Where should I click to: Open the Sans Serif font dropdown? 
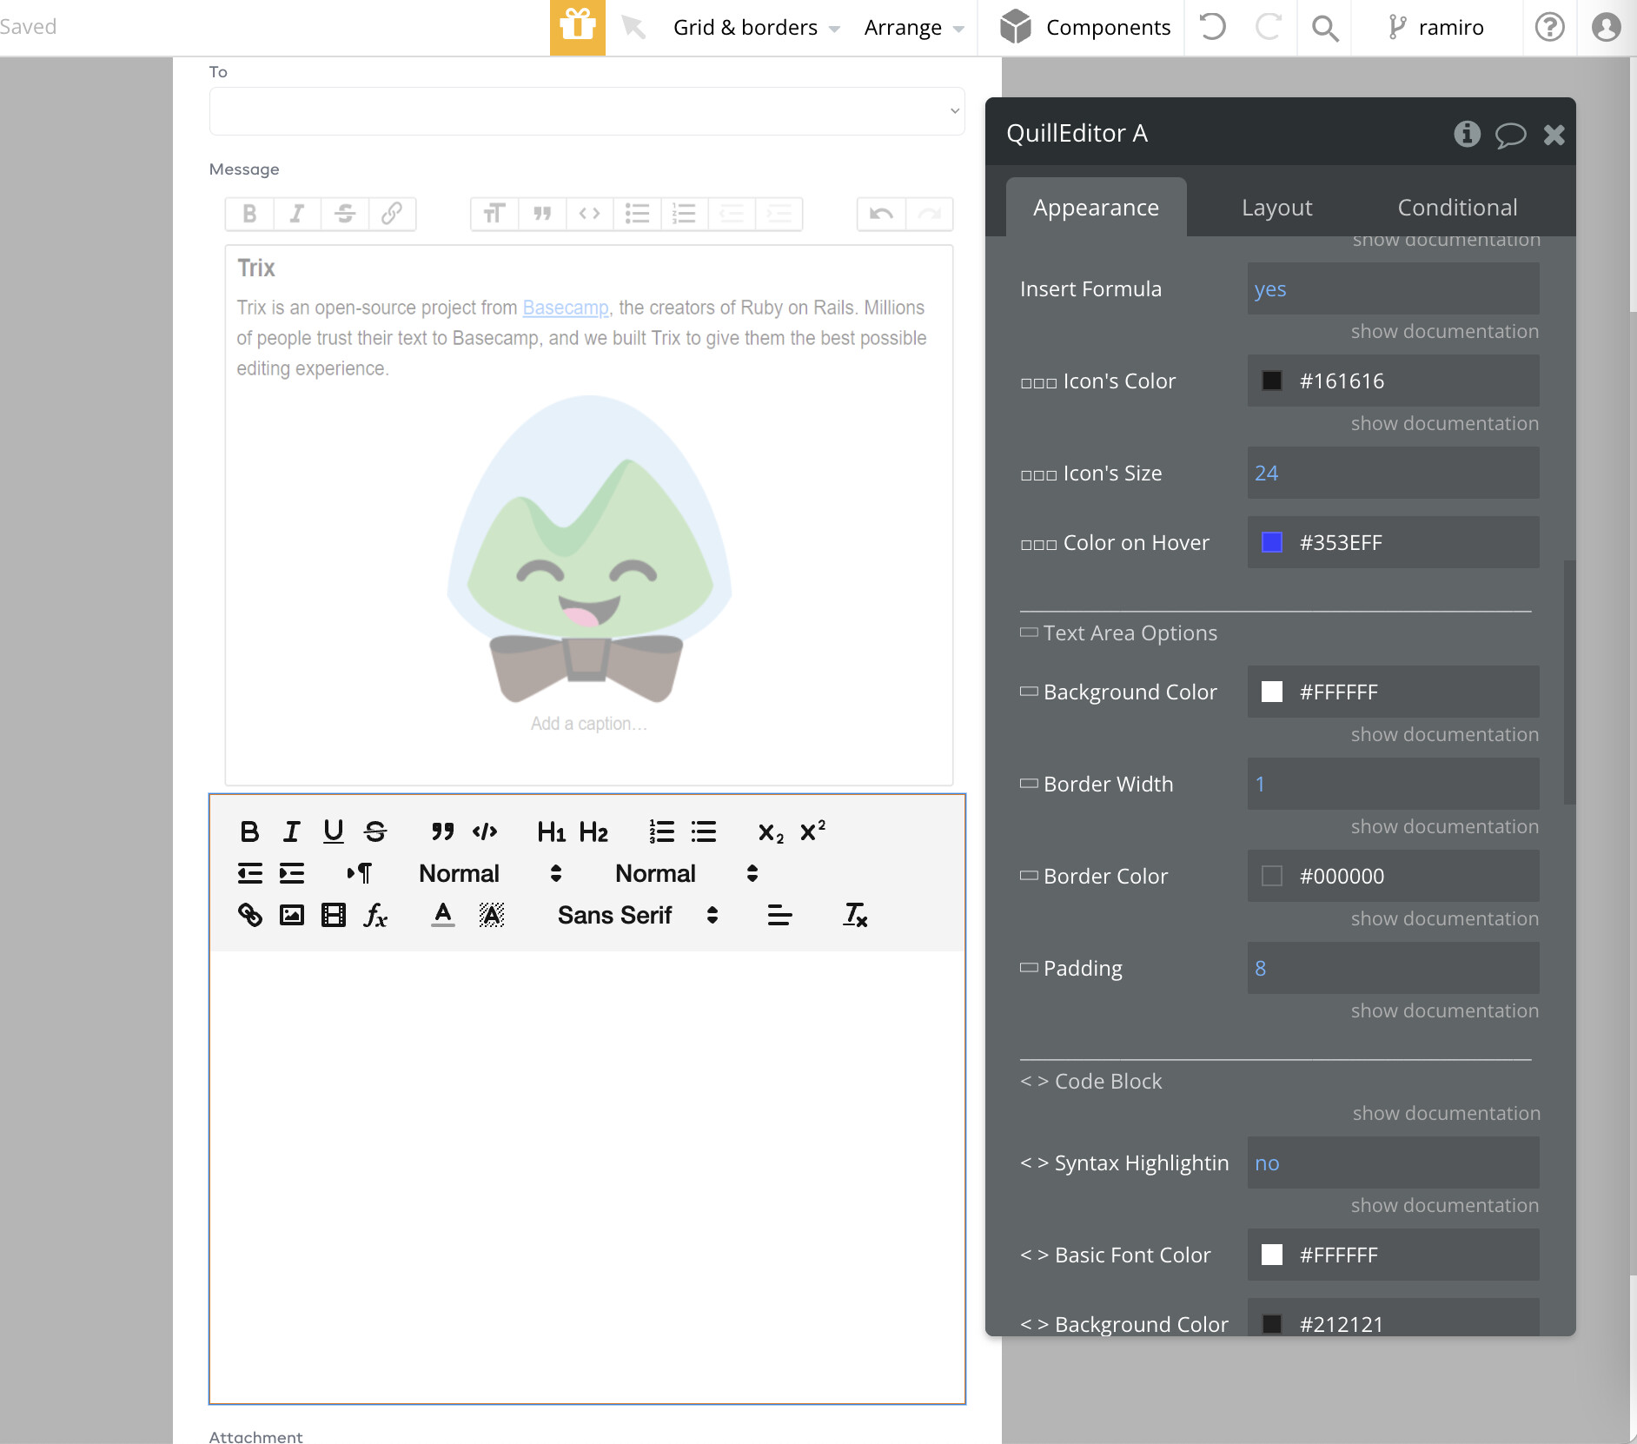[x=634, y=914]
